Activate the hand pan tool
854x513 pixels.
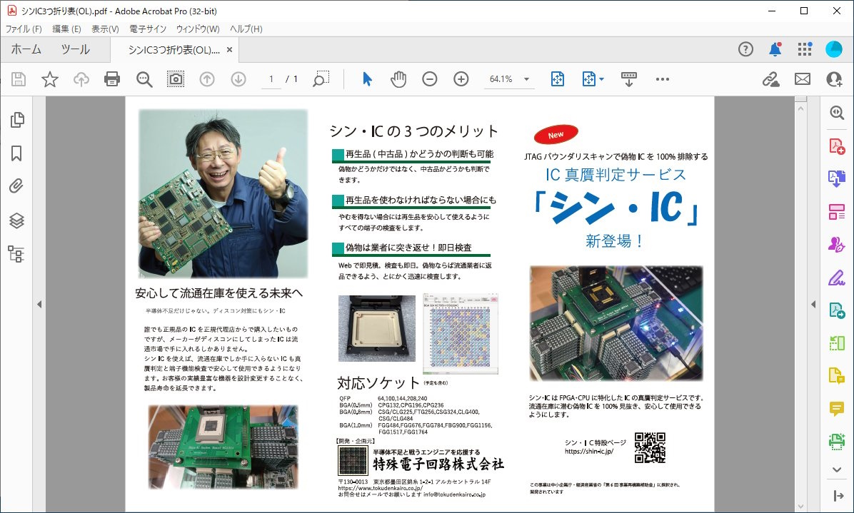tap(398, 79)
